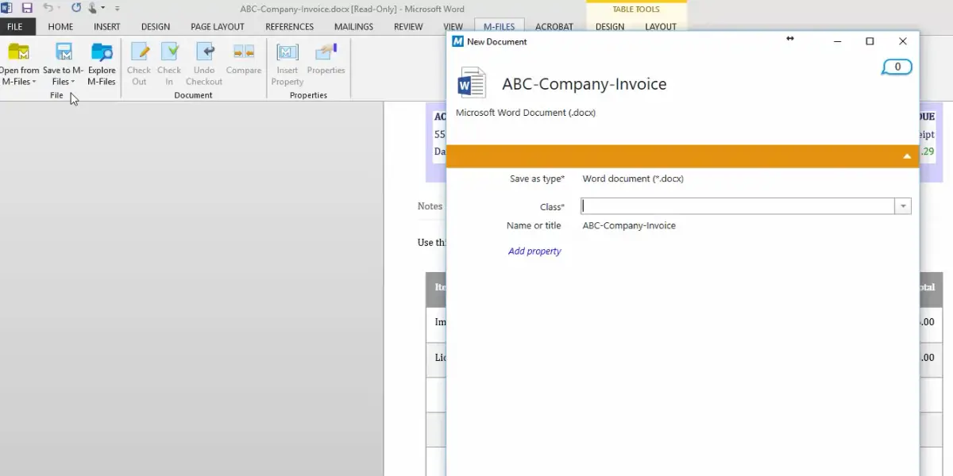Click the Check Out document icon
The image size is (953, 476).
pyautogui.click(x=139, y=53)
